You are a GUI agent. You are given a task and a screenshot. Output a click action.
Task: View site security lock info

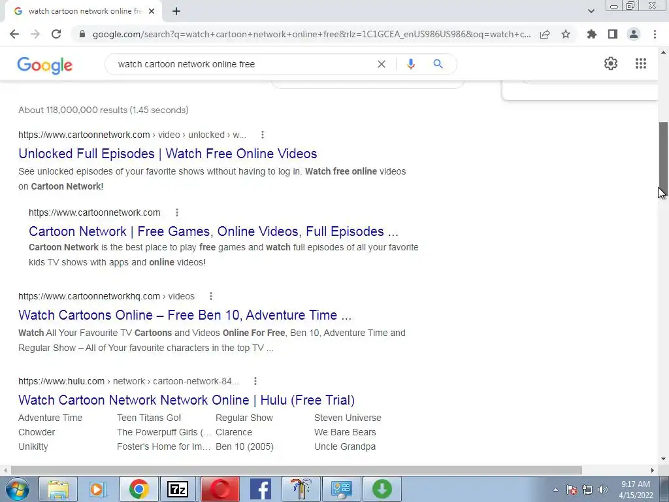(82, 34)
